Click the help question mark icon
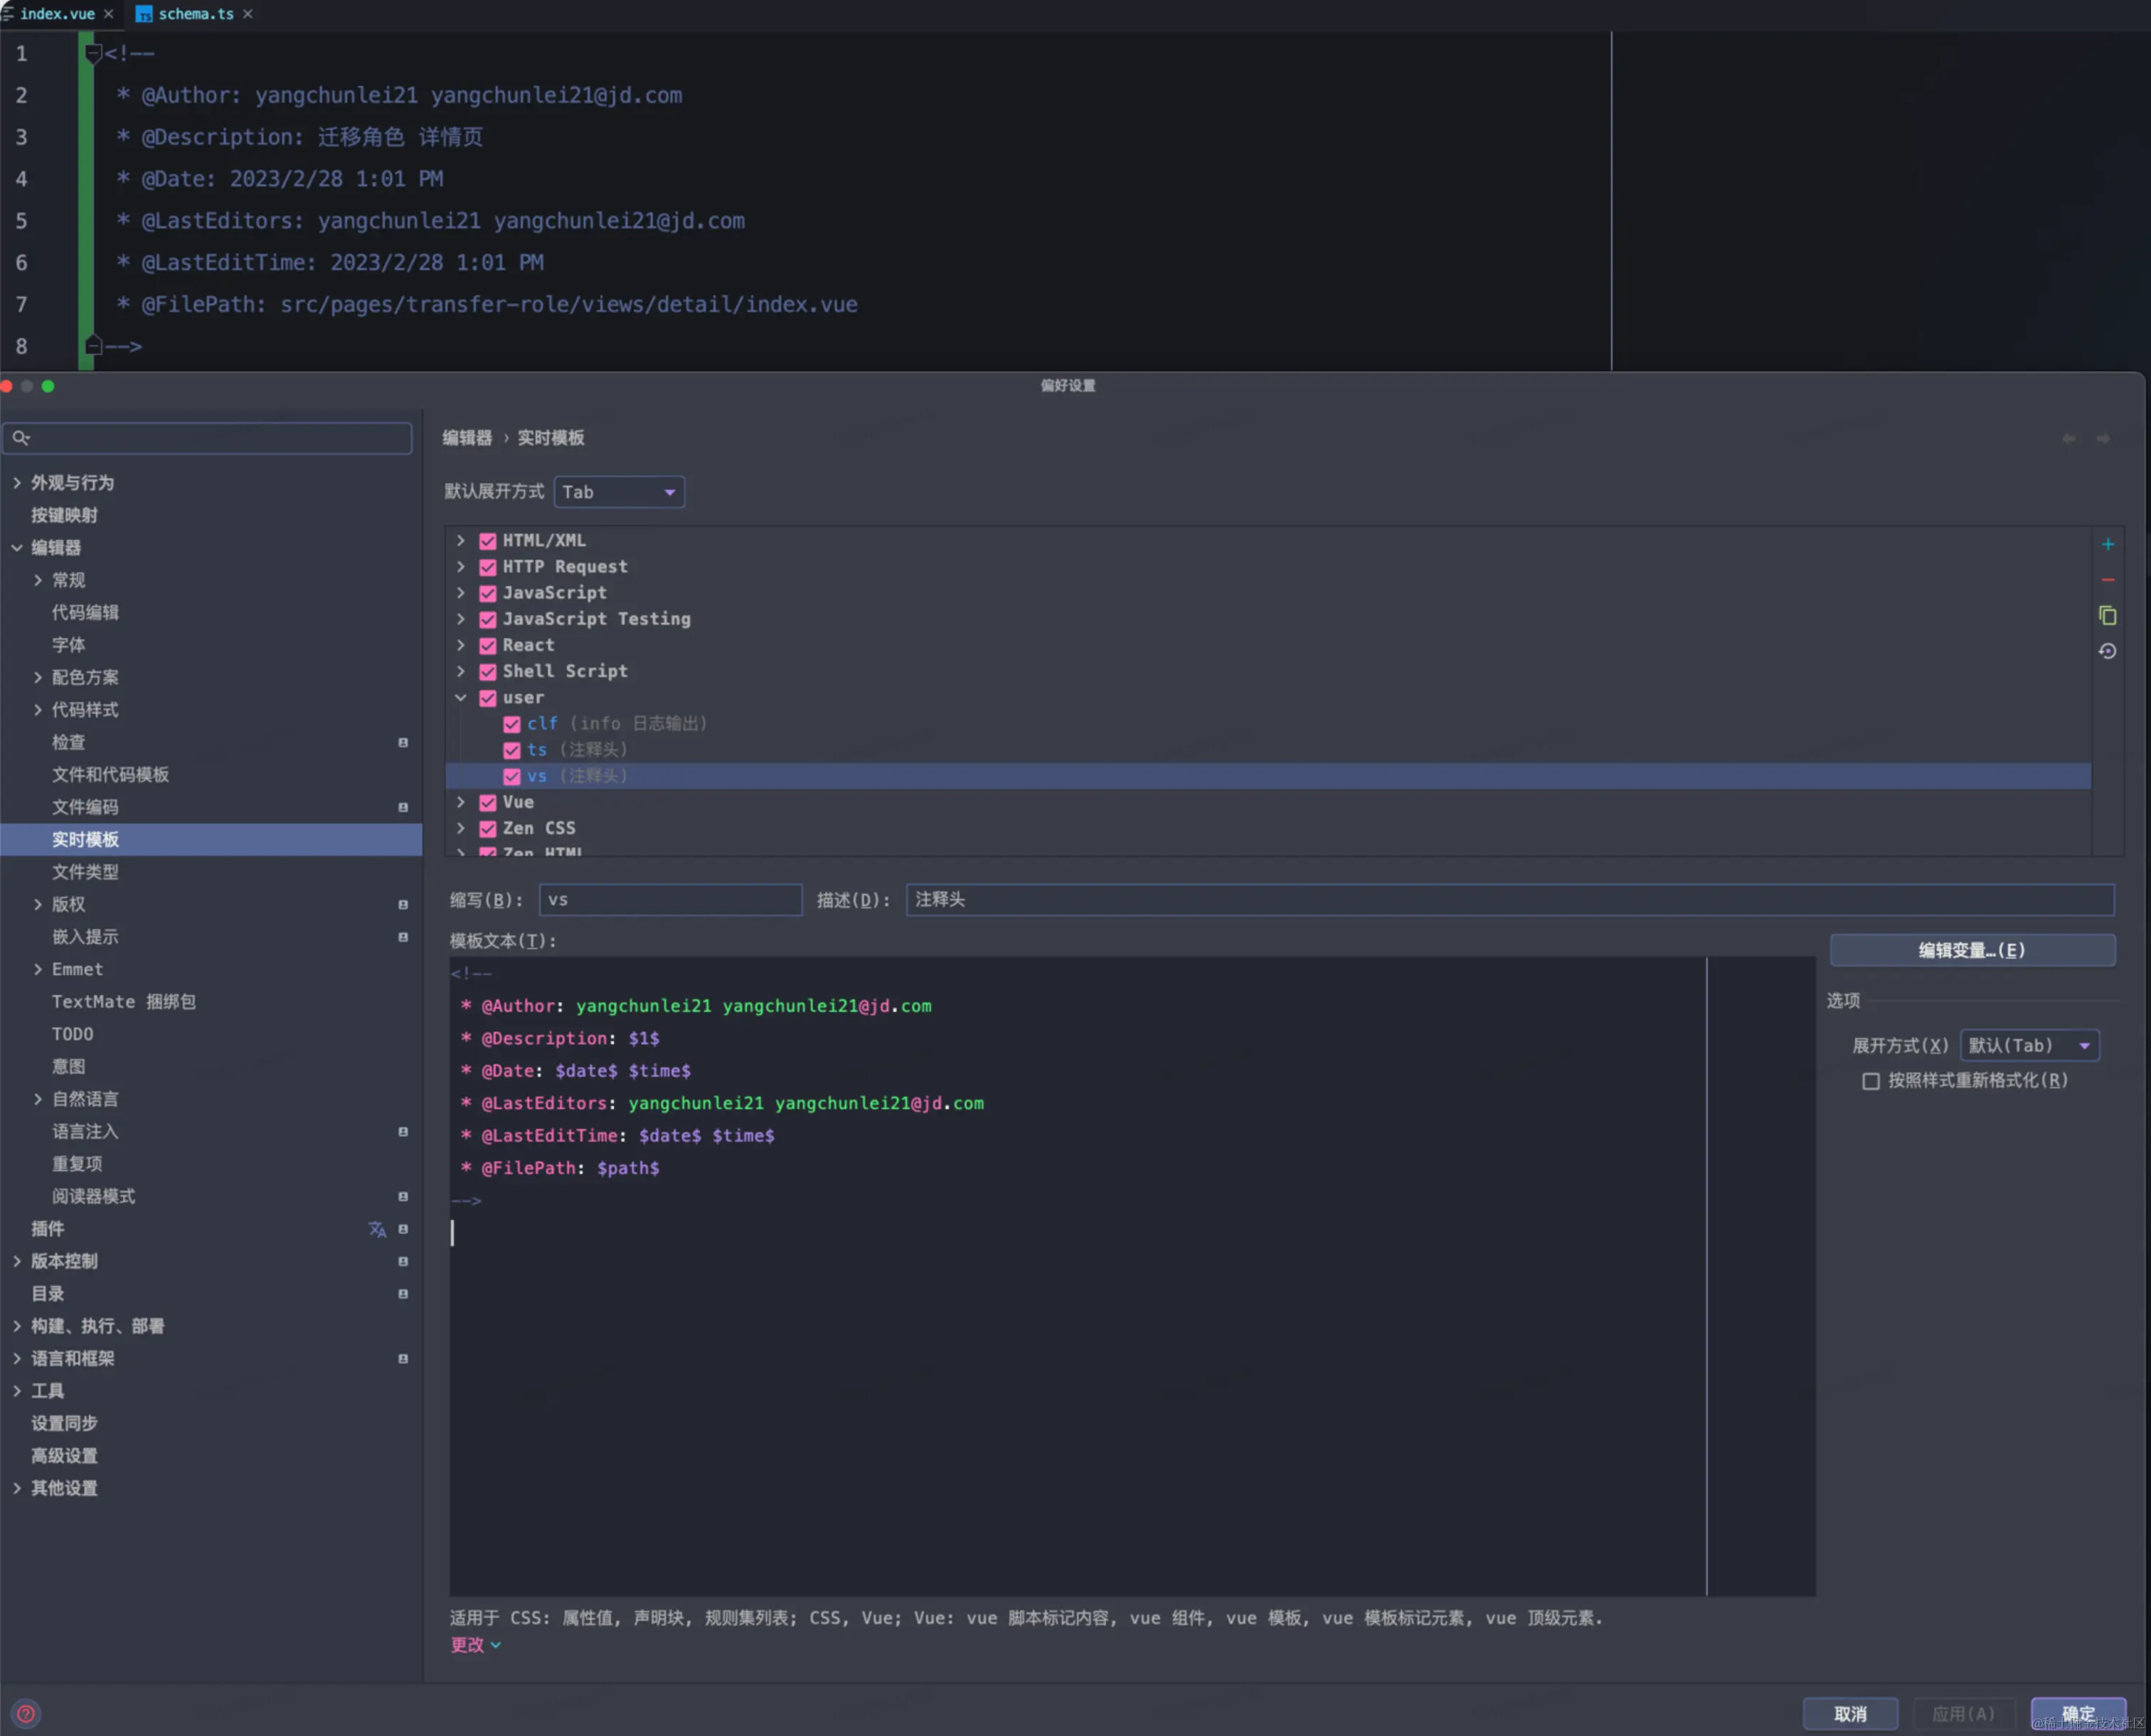 pyautogui.click(x=26, y=1713)
